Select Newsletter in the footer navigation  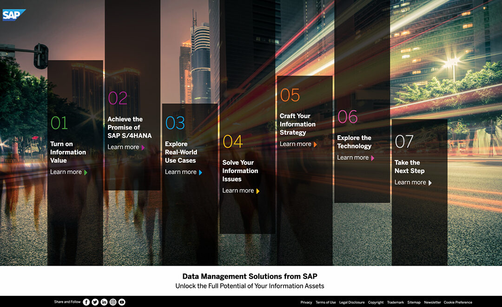coord(432,302)
